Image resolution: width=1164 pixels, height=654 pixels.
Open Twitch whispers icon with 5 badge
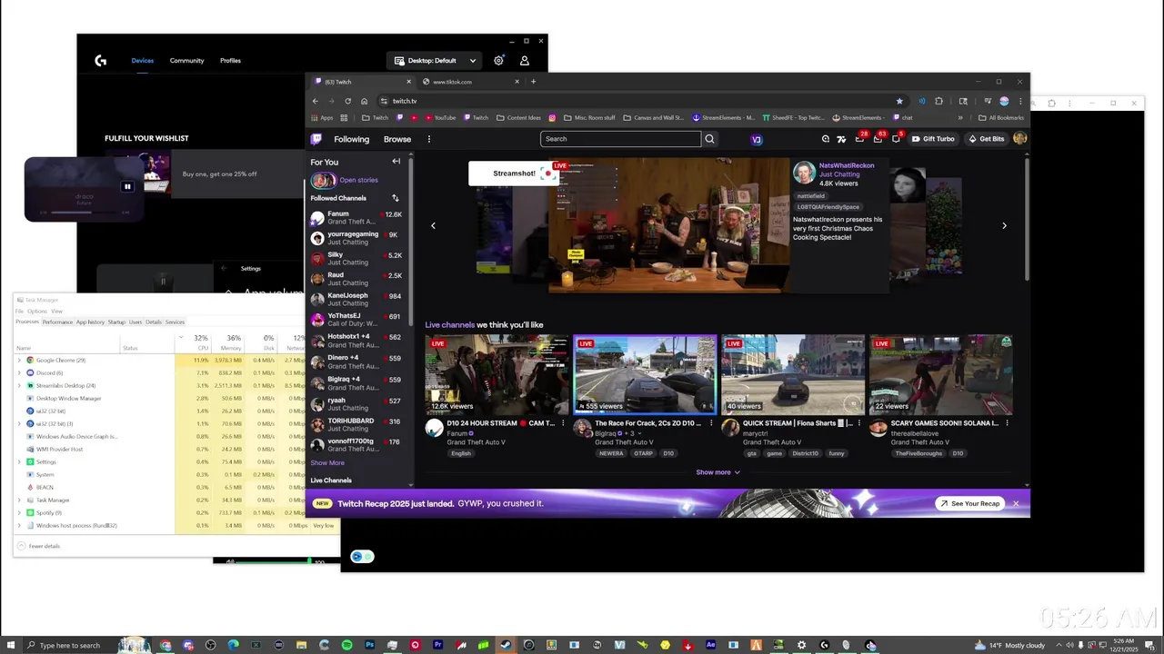tap(896, 139)
